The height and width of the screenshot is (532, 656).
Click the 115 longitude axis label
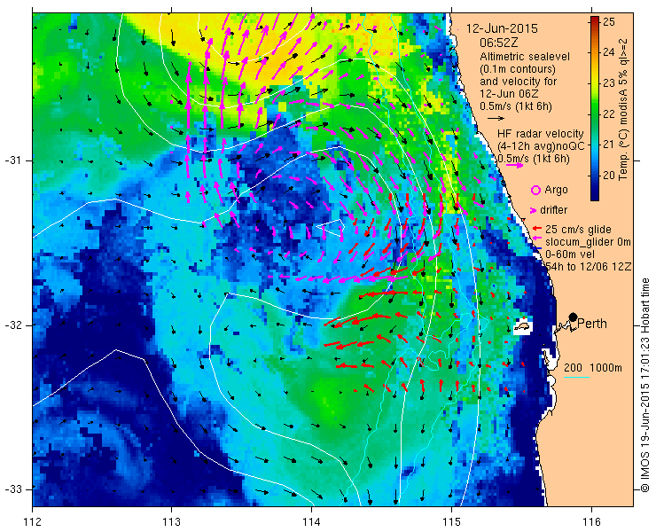[451, 522]
